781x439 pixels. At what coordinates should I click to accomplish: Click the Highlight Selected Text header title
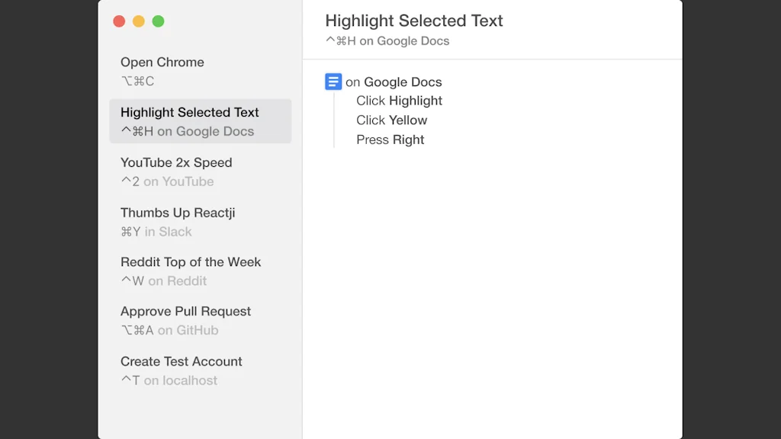(414, 21)
